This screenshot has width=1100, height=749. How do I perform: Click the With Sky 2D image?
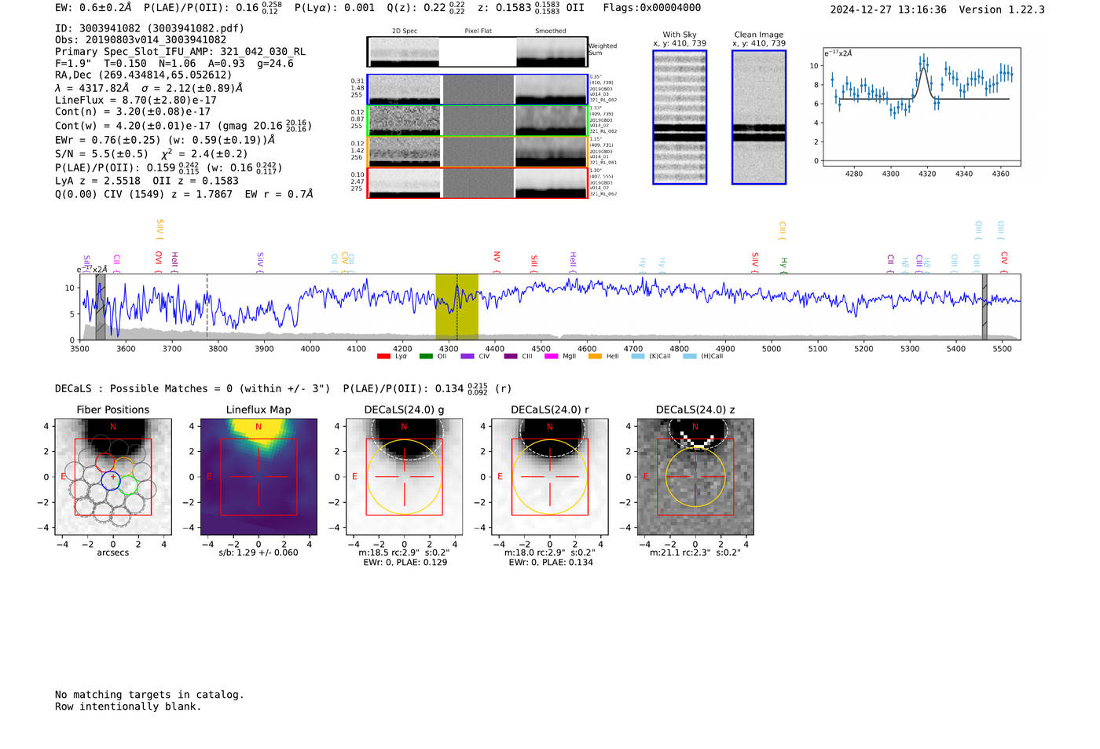click(680, 117)
